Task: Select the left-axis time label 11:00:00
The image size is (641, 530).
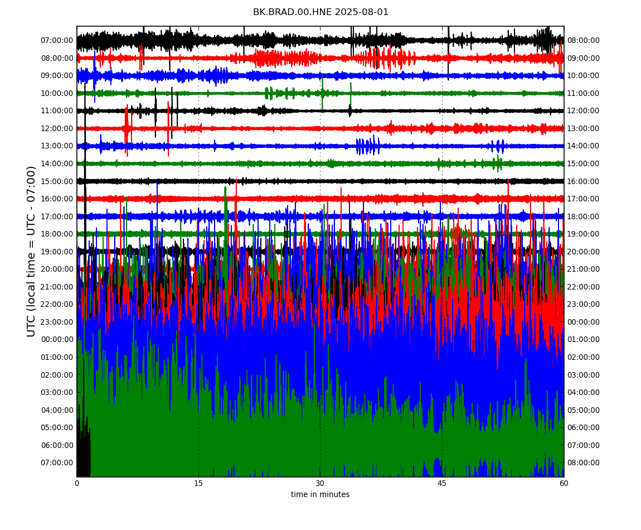Action: point(57,111)
